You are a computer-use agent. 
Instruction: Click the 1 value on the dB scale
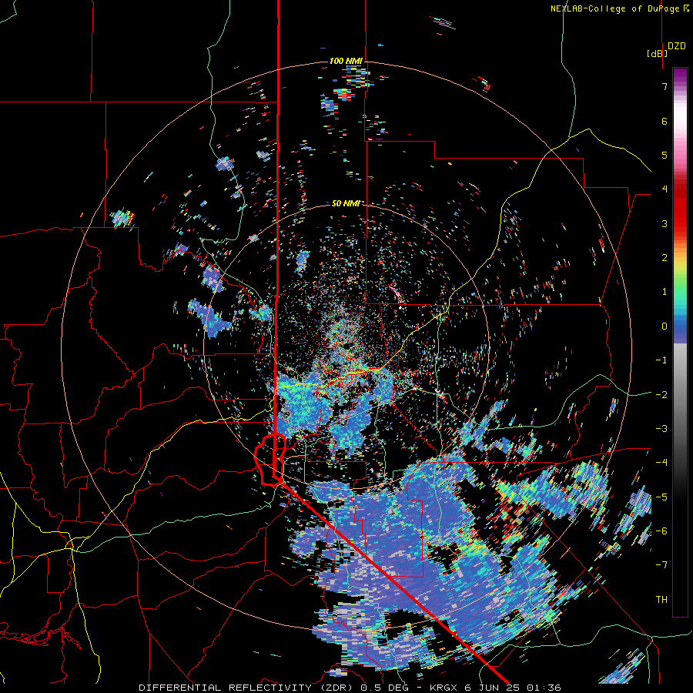pyautogui.click(x=665, y=292)
